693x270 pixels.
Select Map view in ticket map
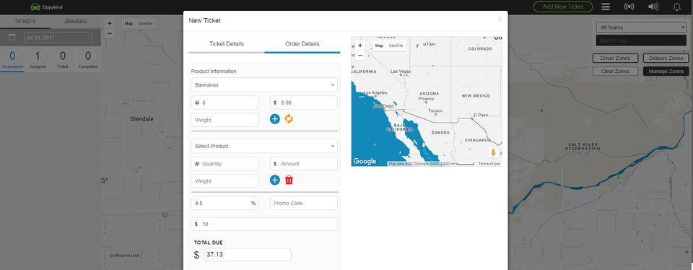(x=379, y=45)
